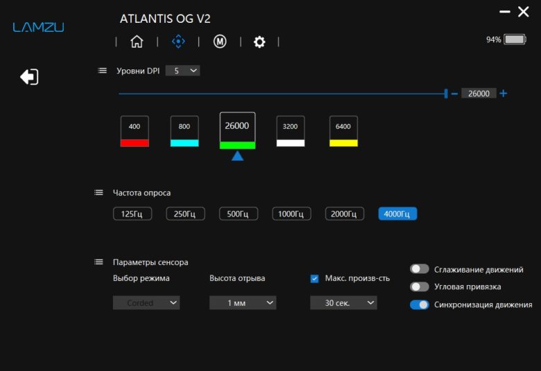Click the red color swatch under 400
This screenshot has height=371, width=541.
pyautogui.click(x=135, y=144)
